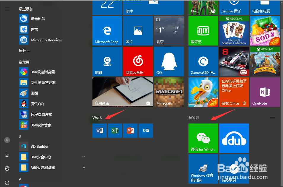The image size is (283, 187).
Task: Open the Groove 音乐 tile
Action: [x=234, y=7]
